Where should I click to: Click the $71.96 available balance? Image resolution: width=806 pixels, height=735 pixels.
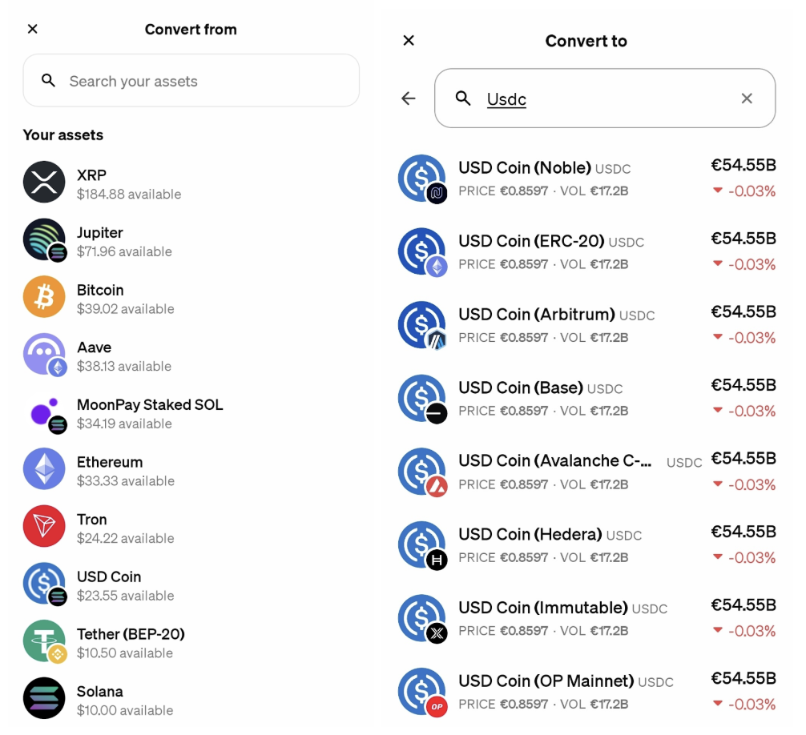click(124, 251)
